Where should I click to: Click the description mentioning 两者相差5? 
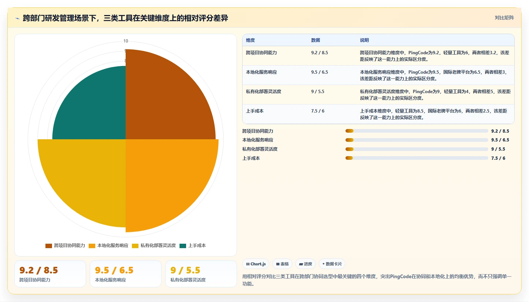[x=435, y=95]
